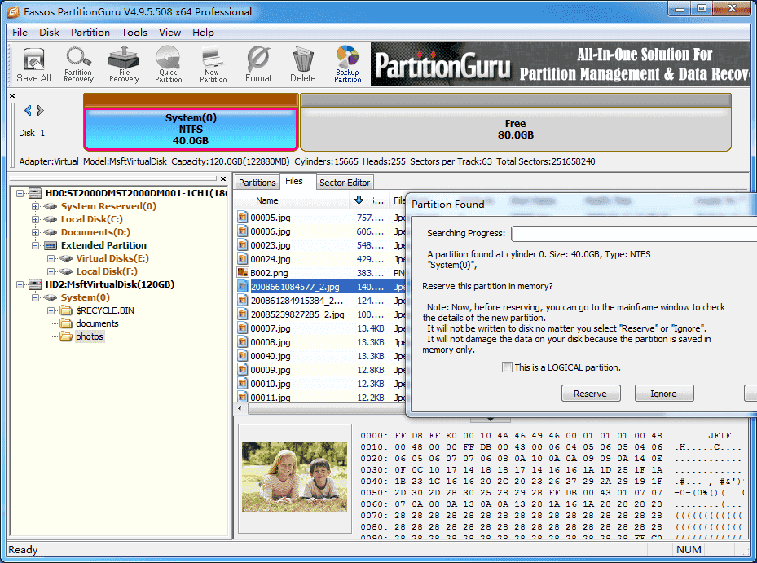Collapse the Extended Partition node

coord(35,245)
